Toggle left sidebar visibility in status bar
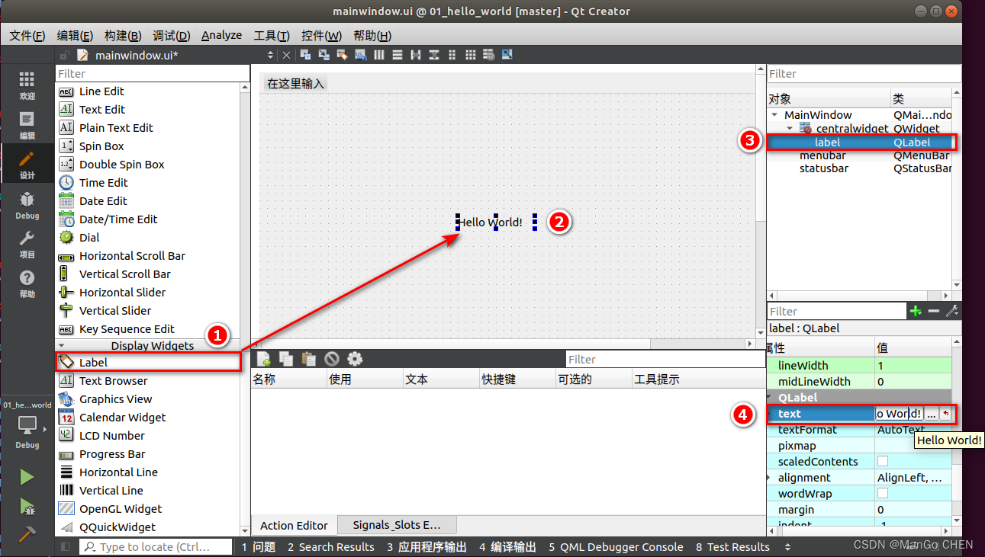The image size is (985, 557). pyautogui.click(x=65, y=547)
